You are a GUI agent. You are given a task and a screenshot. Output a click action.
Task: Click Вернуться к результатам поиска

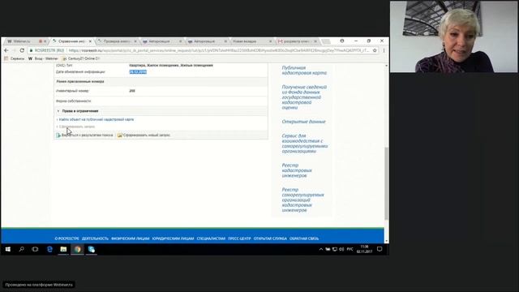point(87,135)
